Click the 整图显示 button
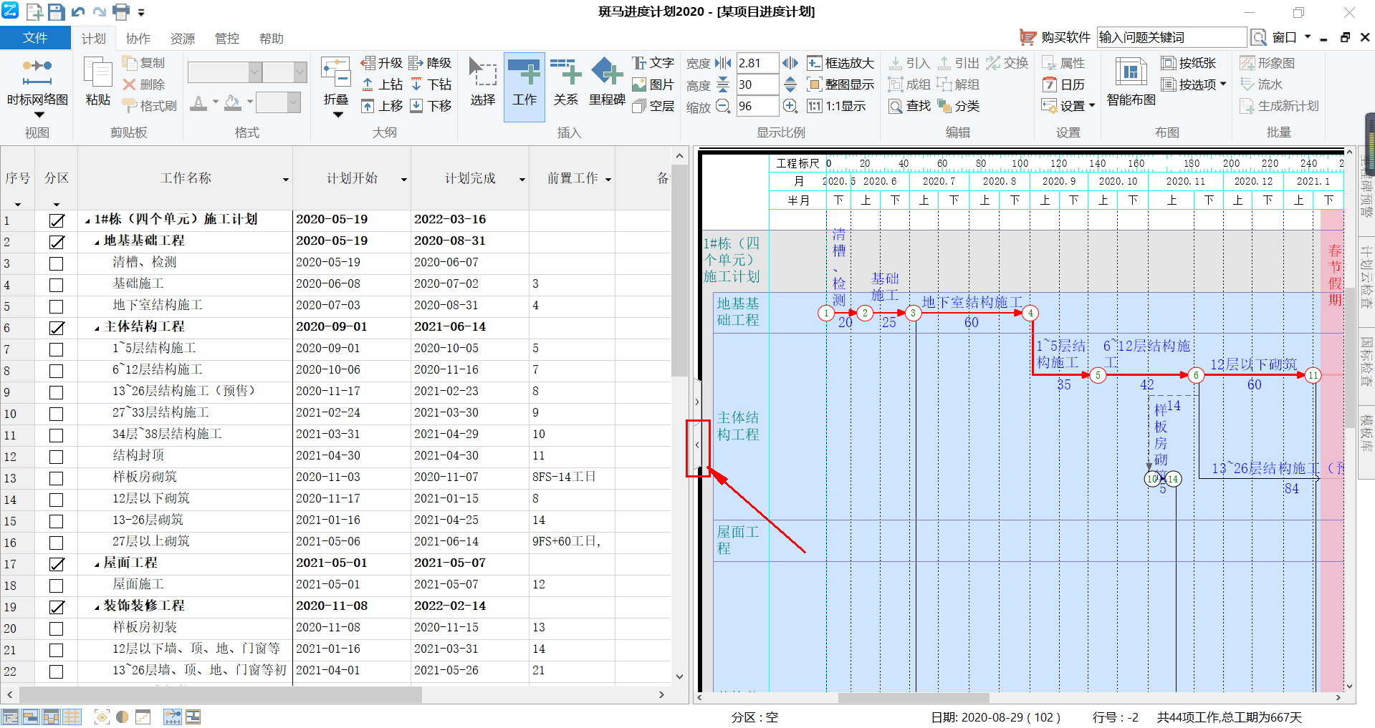Viewport: 1375px width, 728px height. [x=840, y=84]
